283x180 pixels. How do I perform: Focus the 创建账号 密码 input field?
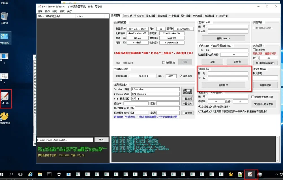pos(228,78)
